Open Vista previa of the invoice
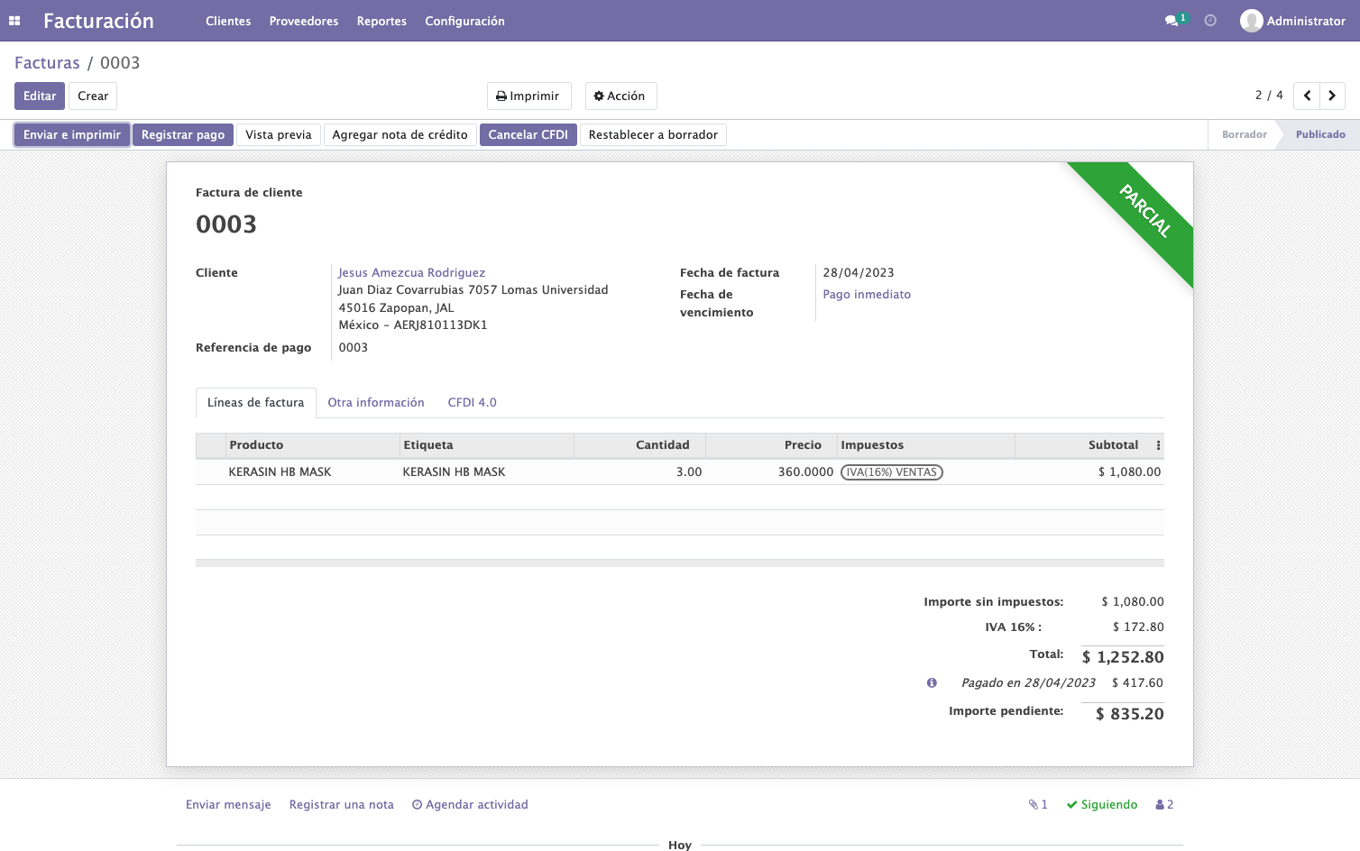Screen dimensions: 1360x851 [x=279, y=135]
